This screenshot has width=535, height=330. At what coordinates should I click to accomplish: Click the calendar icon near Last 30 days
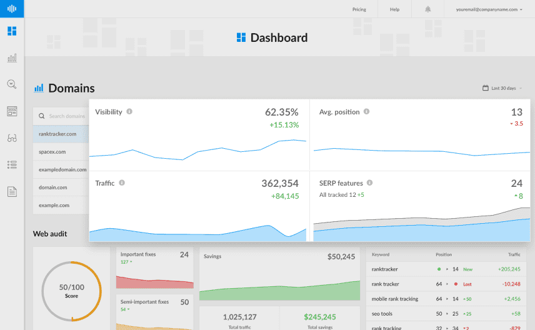[x=485, y=88]
